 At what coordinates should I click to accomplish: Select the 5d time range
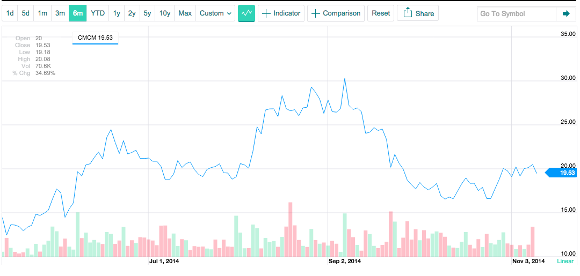click(26, 13)
